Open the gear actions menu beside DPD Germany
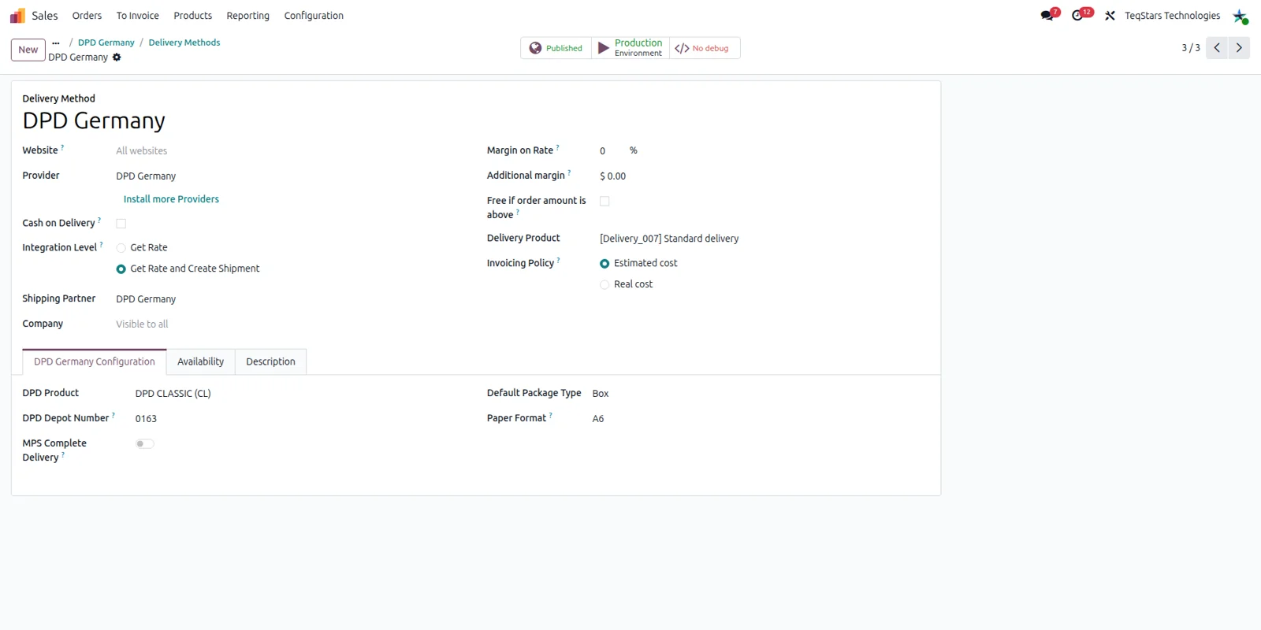The height and width of the screenshot is (630, 1261). tap(117, 57)
